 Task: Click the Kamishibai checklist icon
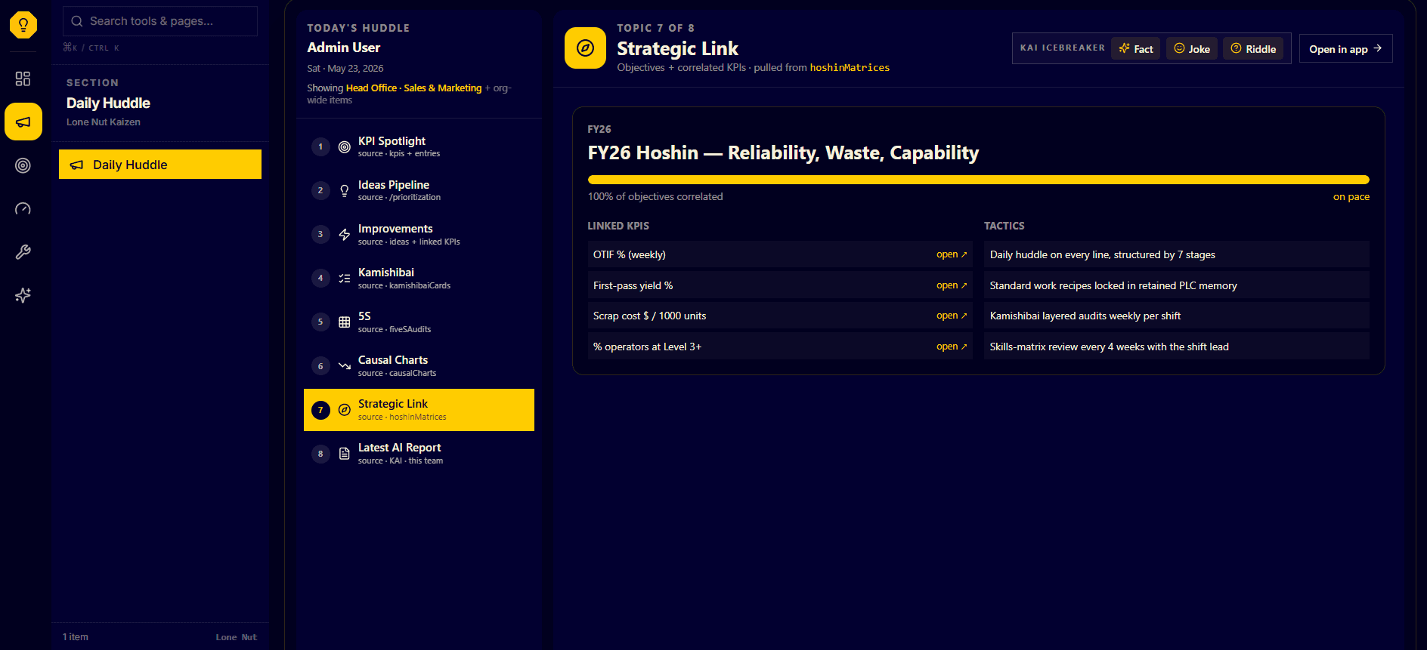tap(345, 278)
